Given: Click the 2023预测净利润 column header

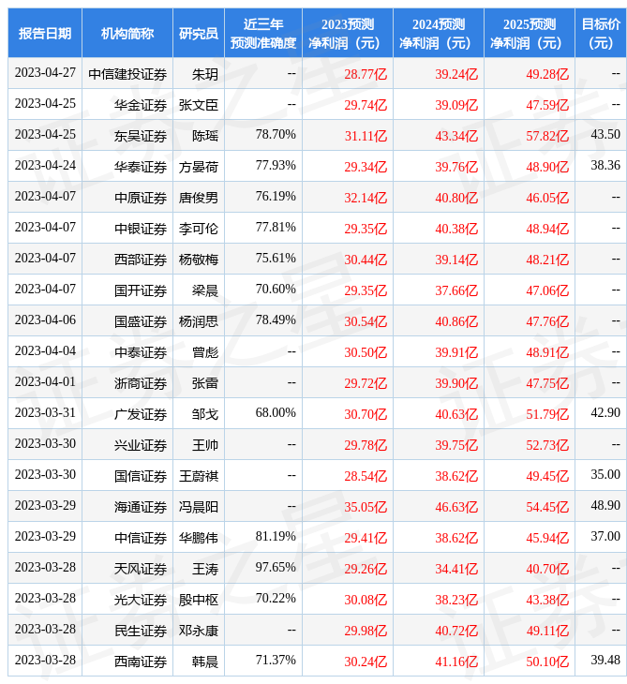Looking at the screenshot, I should [348, 33].
